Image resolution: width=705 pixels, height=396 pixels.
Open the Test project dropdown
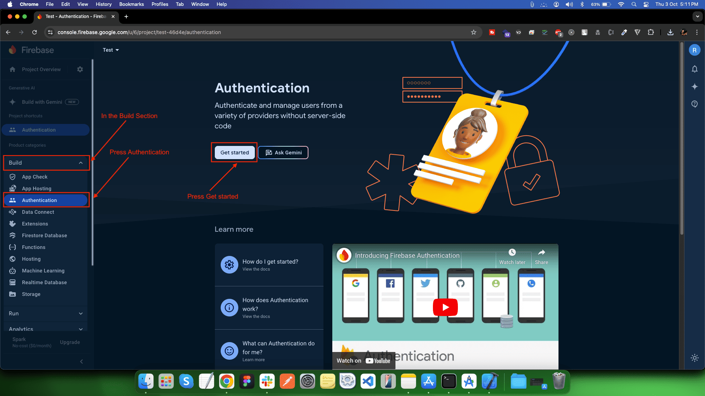pyautogui.click(x=111, y=50)
